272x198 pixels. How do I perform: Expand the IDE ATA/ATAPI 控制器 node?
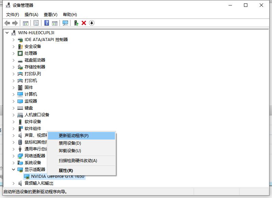tap(14, 40)
